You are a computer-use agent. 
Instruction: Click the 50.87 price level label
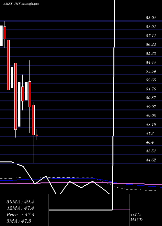tap(151, 98)
